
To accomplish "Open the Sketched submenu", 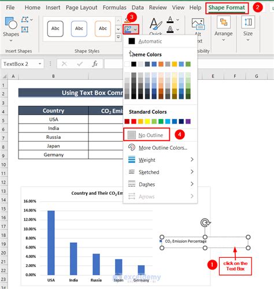I will [160, 172].
